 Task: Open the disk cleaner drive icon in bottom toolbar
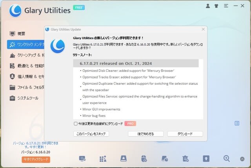click(x=124, y=159)
